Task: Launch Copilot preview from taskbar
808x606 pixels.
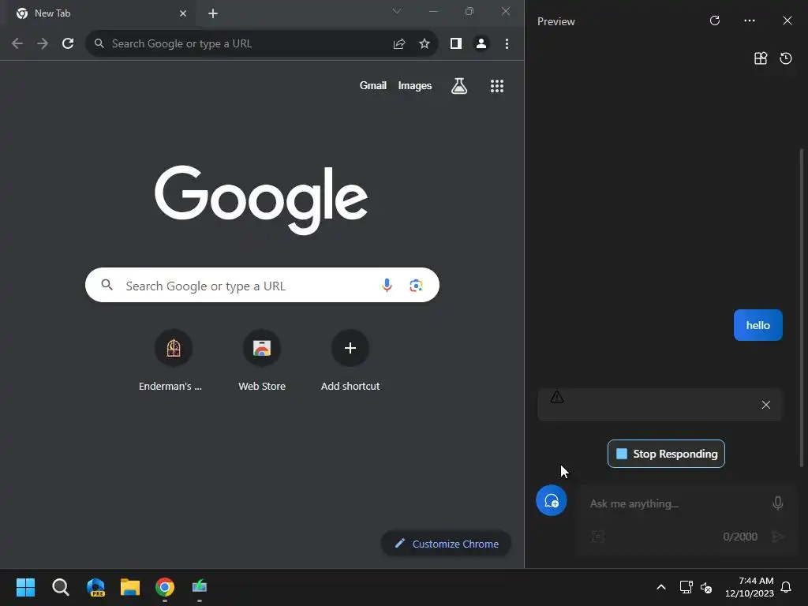Action: (95, 587)
